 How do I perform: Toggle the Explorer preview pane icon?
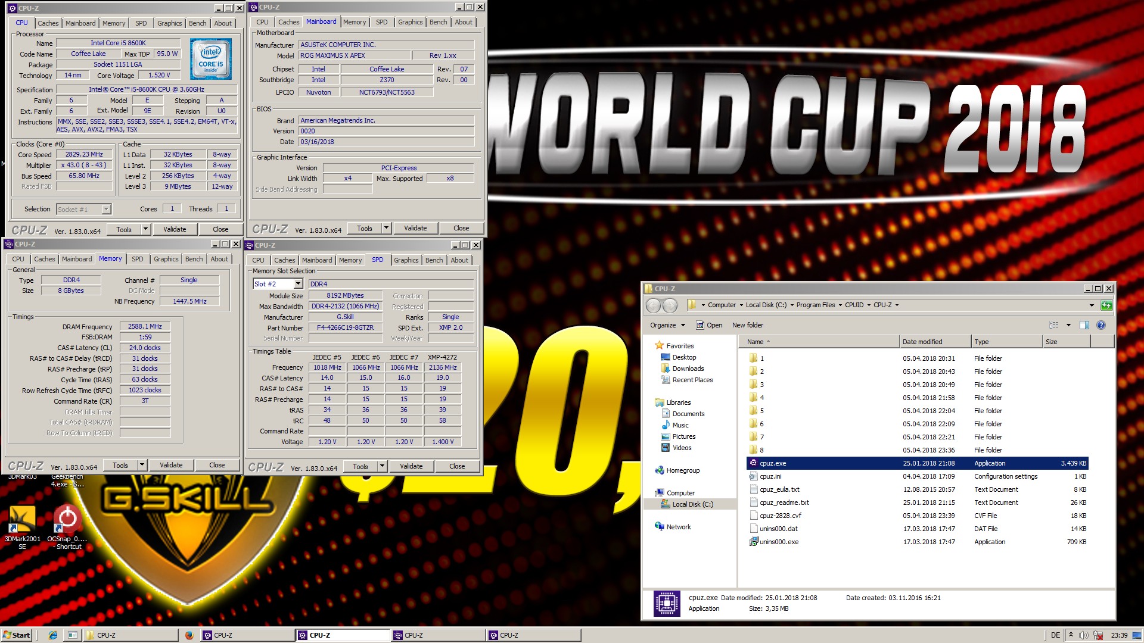pyautogui.click(x=1084, y=325)
